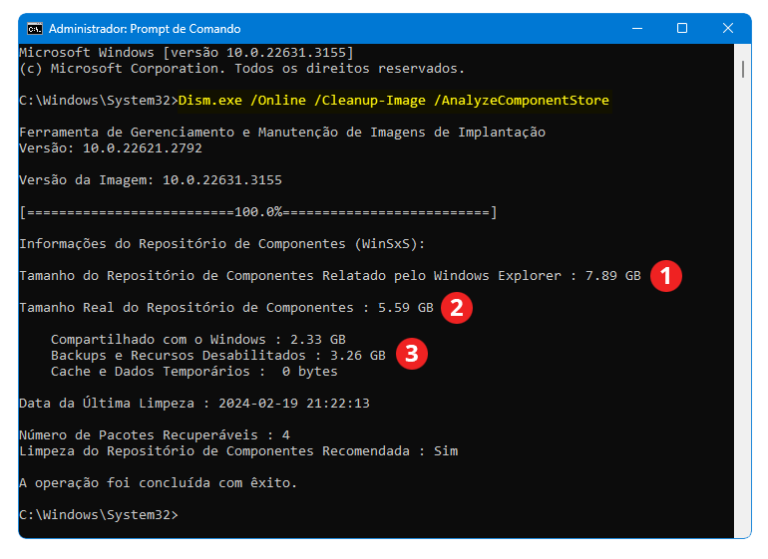Click 'Versão: 10.0.22621.2792' text
This screenshot has height=559, width=768.
click(x=111, y=148)
